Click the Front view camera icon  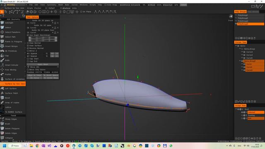[x=231, y=17]
